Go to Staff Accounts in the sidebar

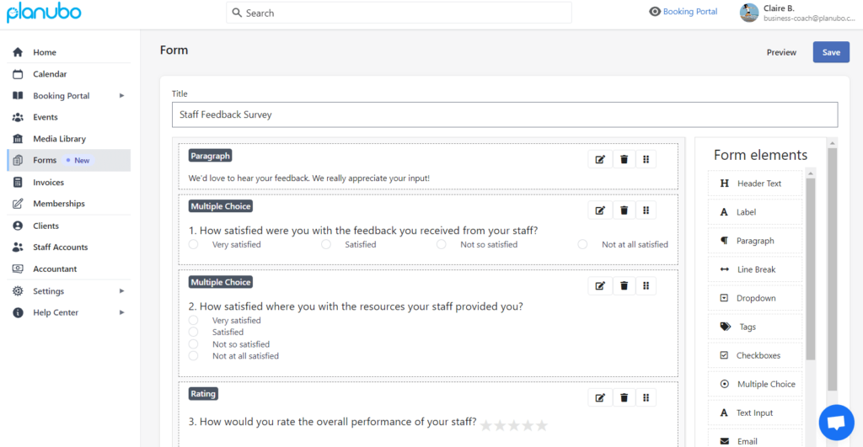pyautogui.click(x=60, y=247)
